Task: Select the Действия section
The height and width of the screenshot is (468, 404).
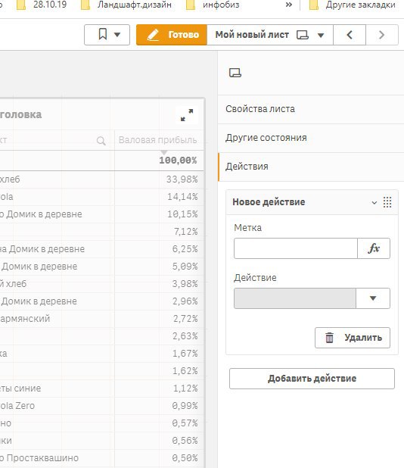Action: coord(311,167)
